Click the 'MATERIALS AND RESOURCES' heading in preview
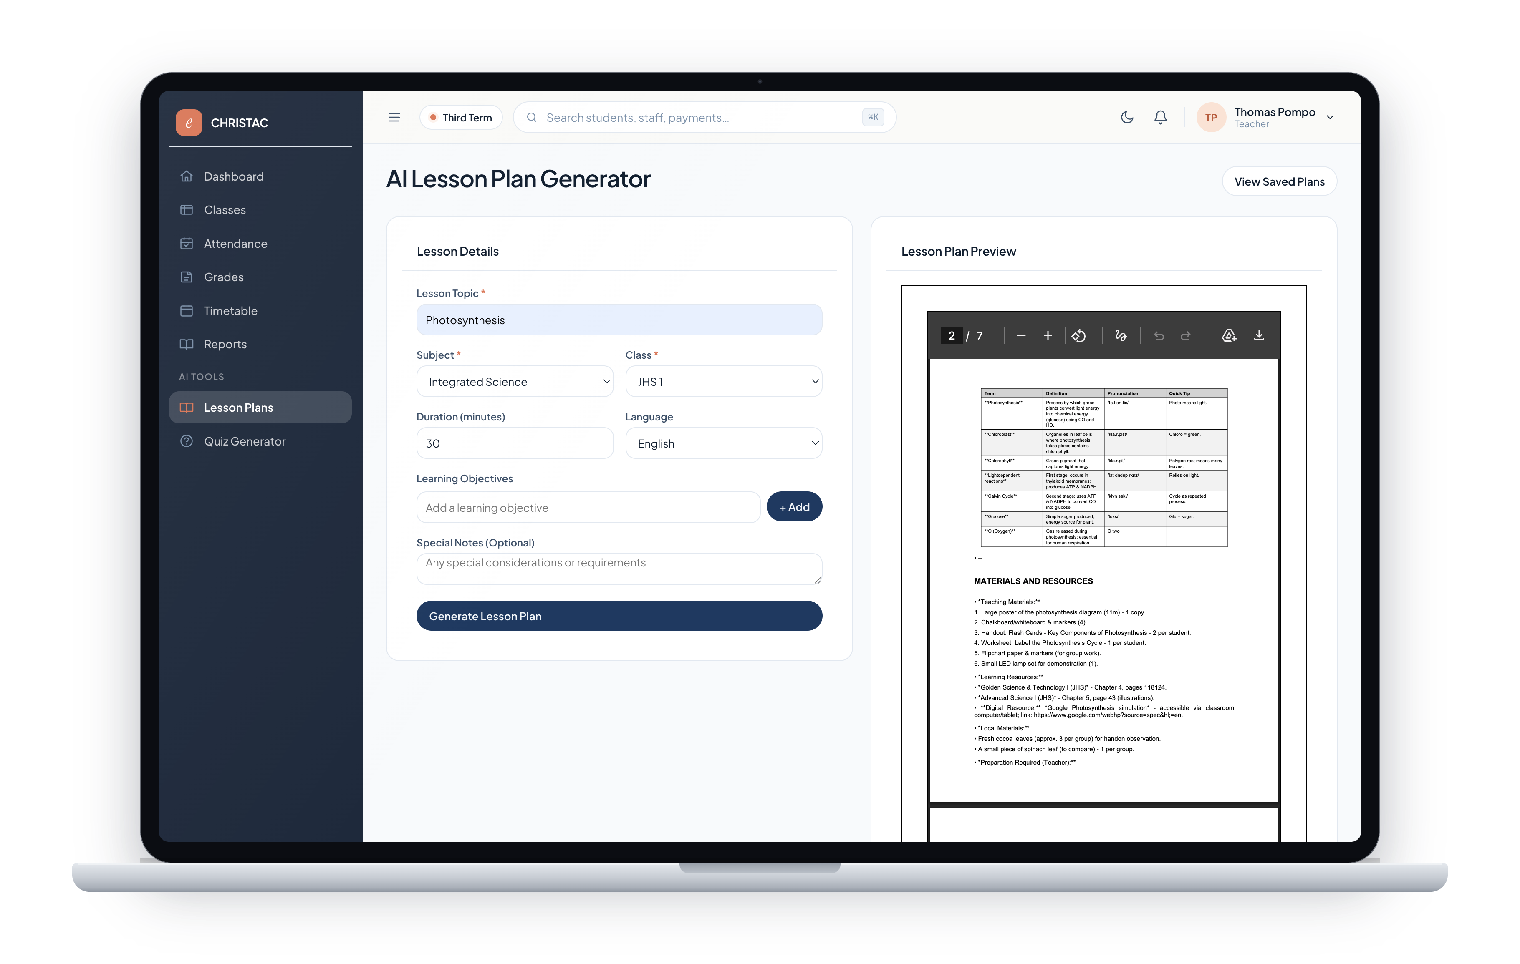 pyautogui.click(x=1033, y=581)
